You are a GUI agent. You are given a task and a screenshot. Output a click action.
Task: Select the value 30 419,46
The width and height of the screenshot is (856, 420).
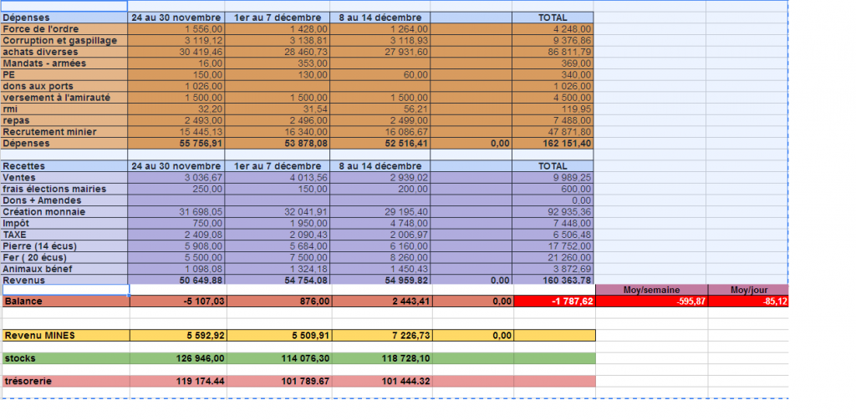pos(176,52)
